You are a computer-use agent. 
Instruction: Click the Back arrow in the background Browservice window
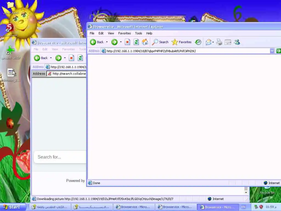click(37, 58)
